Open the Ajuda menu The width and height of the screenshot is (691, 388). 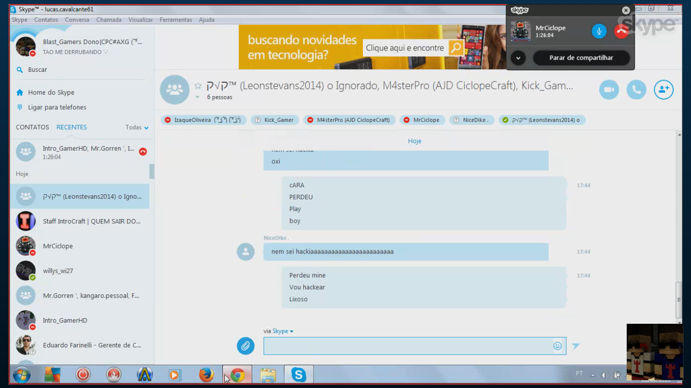click(207, 20)
